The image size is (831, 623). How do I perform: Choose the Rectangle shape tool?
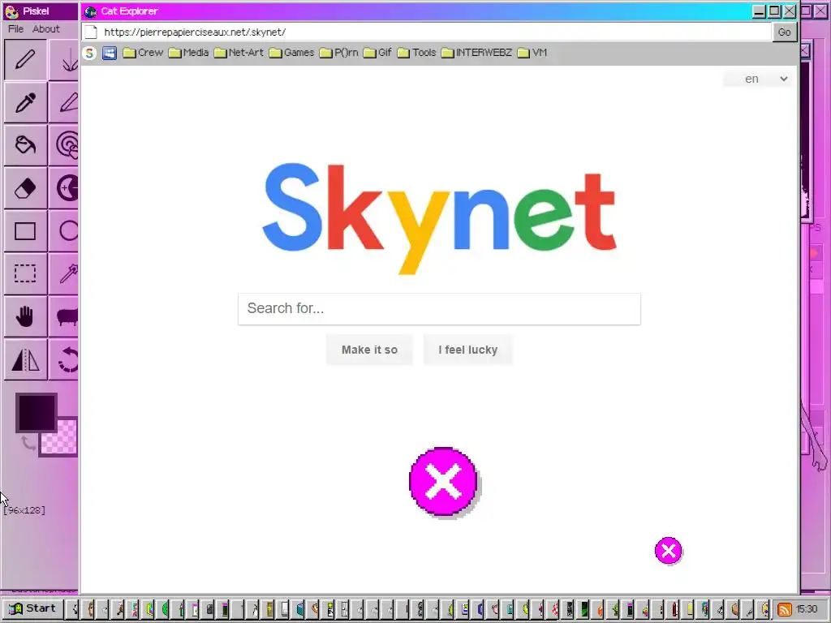point(25,231)
